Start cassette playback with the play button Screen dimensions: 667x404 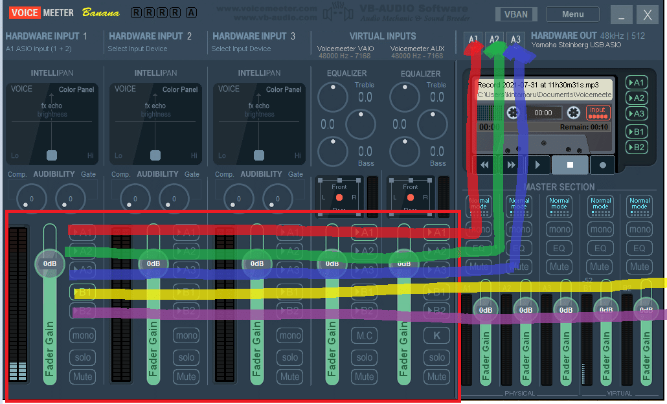[x=537, y=165]
